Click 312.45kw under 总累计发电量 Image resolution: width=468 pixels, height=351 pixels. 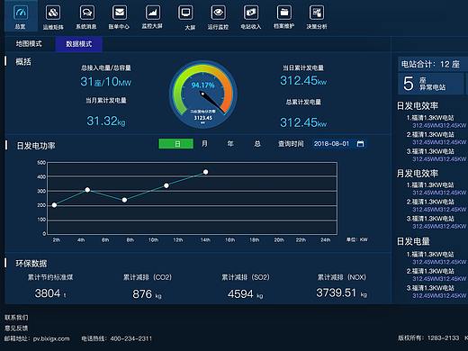[x=303, y=122]
